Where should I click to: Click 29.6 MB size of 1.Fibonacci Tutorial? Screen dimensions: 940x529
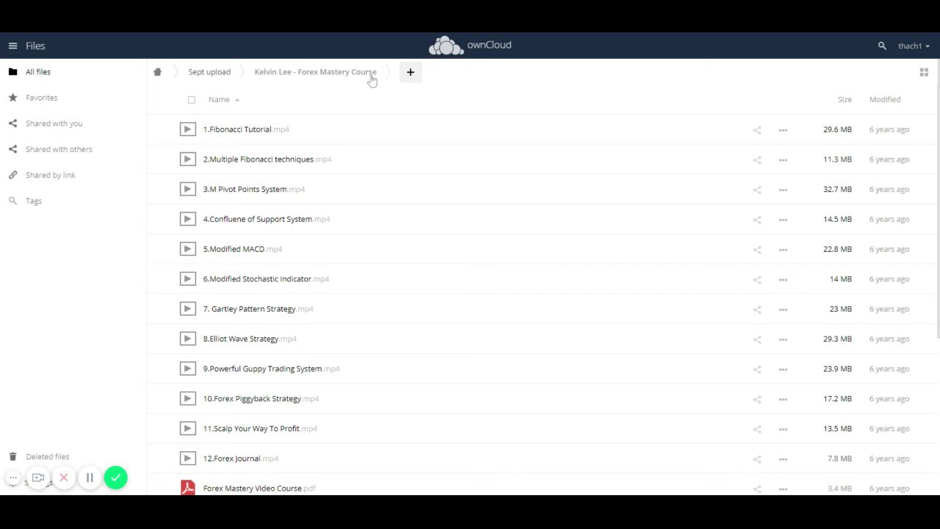[x=837, y=129]
